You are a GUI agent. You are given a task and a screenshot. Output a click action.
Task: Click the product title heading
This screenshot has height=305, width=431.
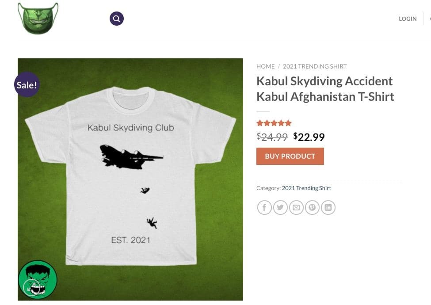(x=325, y=89)
